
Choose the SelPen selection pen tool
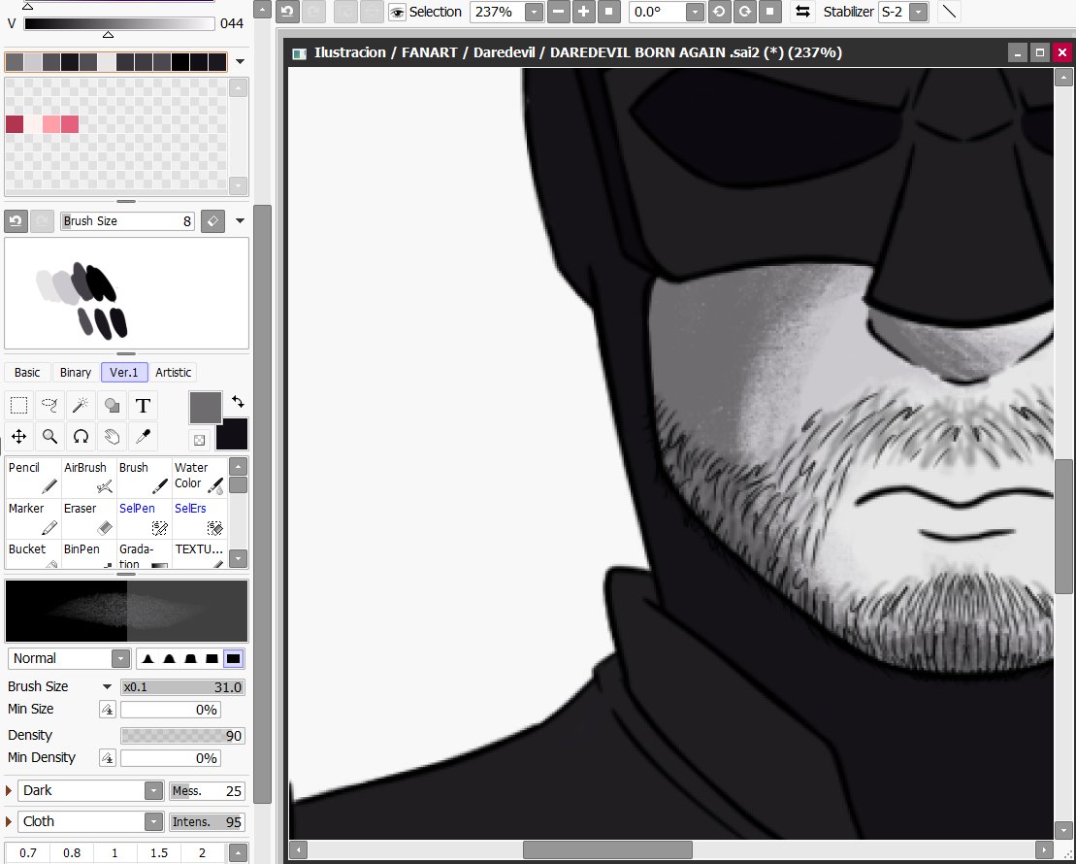click(x=145, y=518)
